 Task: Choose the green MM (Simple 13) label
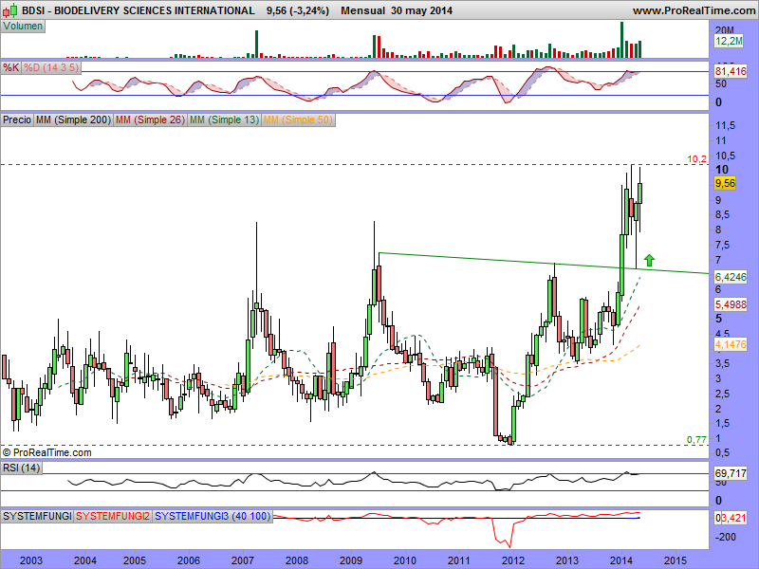coord(224,119)
